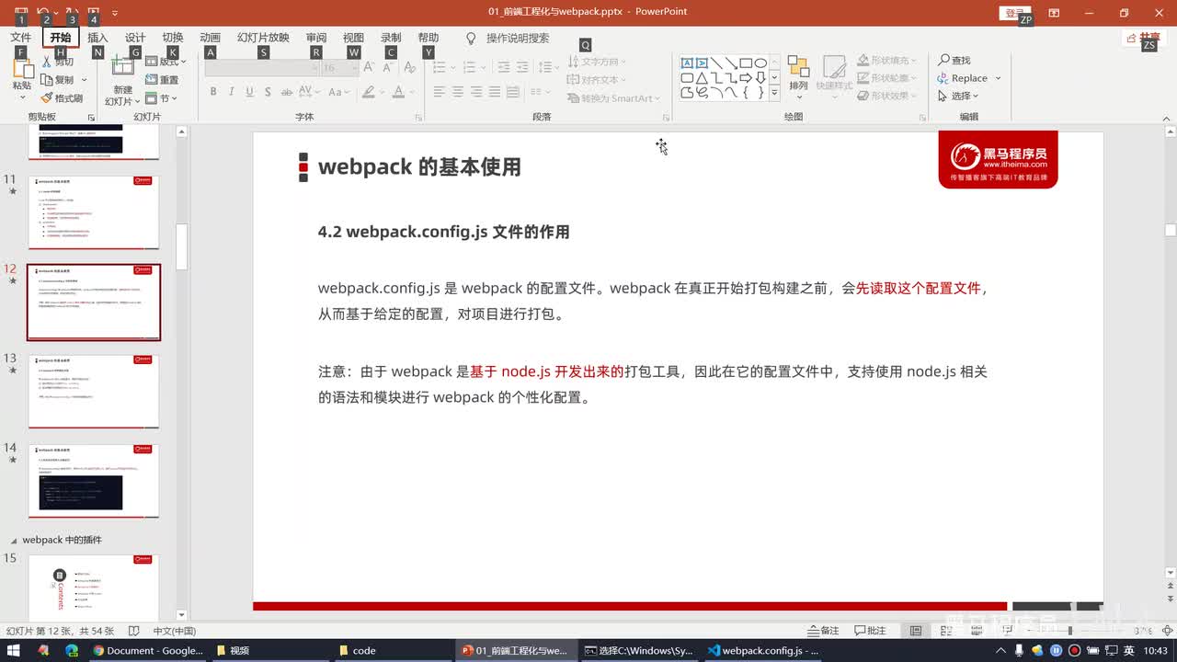Image resolution: width=1177 pixels, height=662 pixels.
Task: Open the Arrange (排列) dropdown
Action: 798,76
